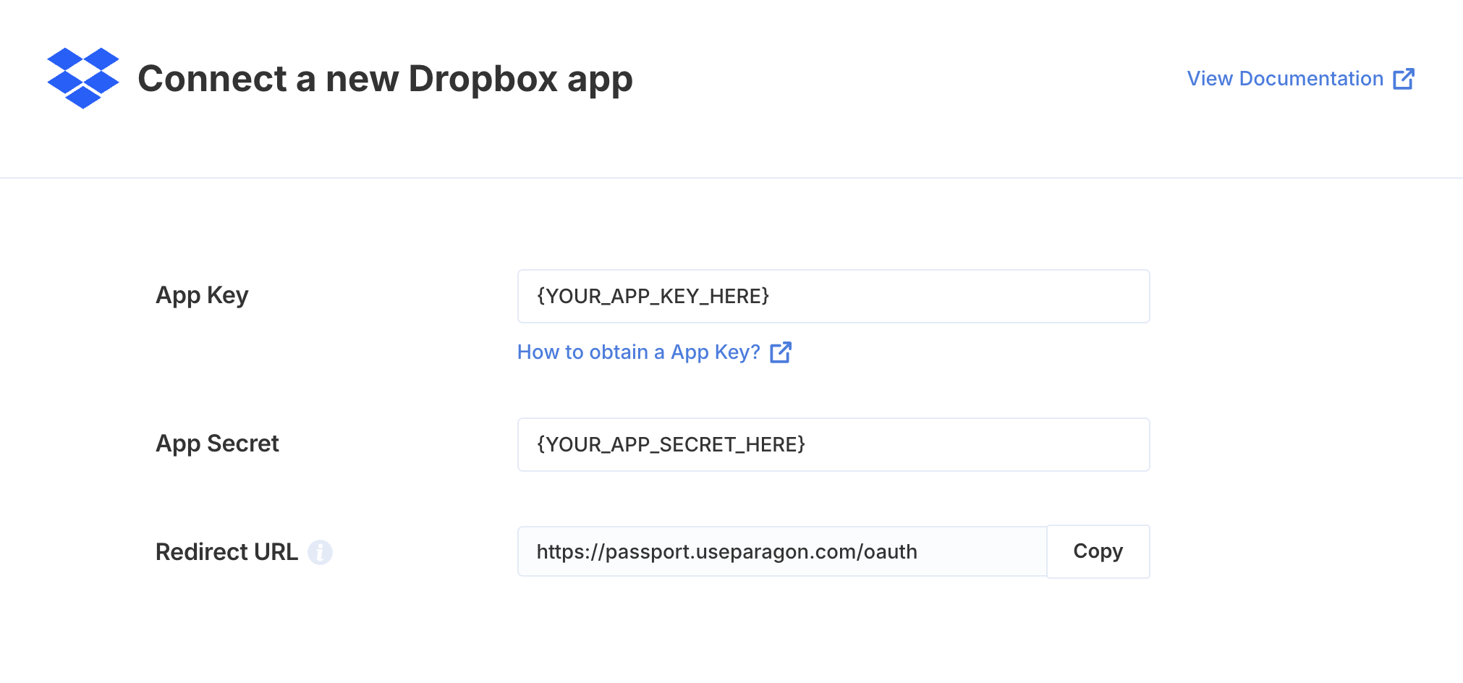Open the View Documentation link
The width and height of the screenshot is (1463, 683).
1300,78
